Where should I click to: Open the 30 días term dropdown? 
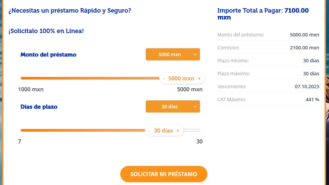[173, 107]
